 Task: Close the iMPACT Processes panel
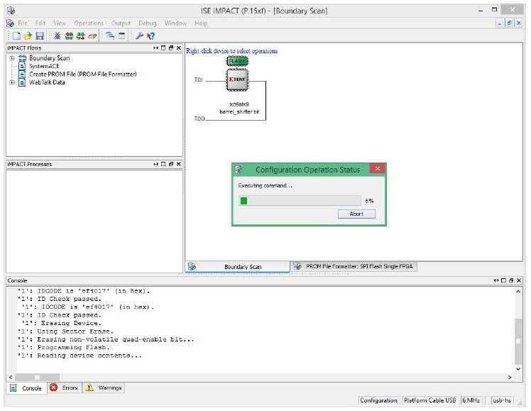(x=178, y=164)
